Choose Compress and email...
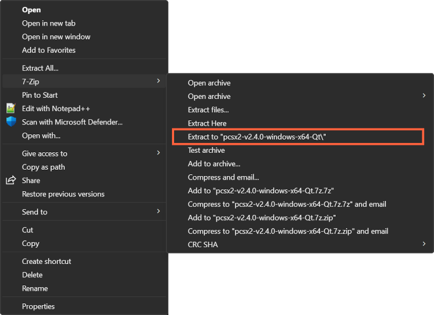434x315 pixels. tap(300, 177)
